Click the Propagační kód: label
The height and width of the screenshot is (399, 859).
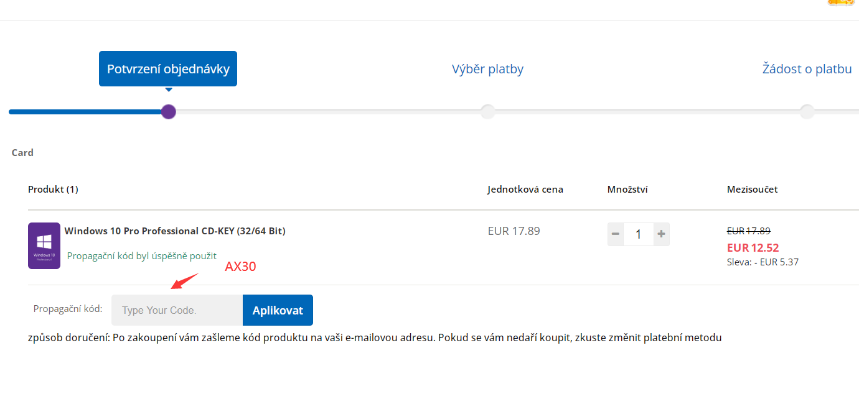tap(68, 309)
